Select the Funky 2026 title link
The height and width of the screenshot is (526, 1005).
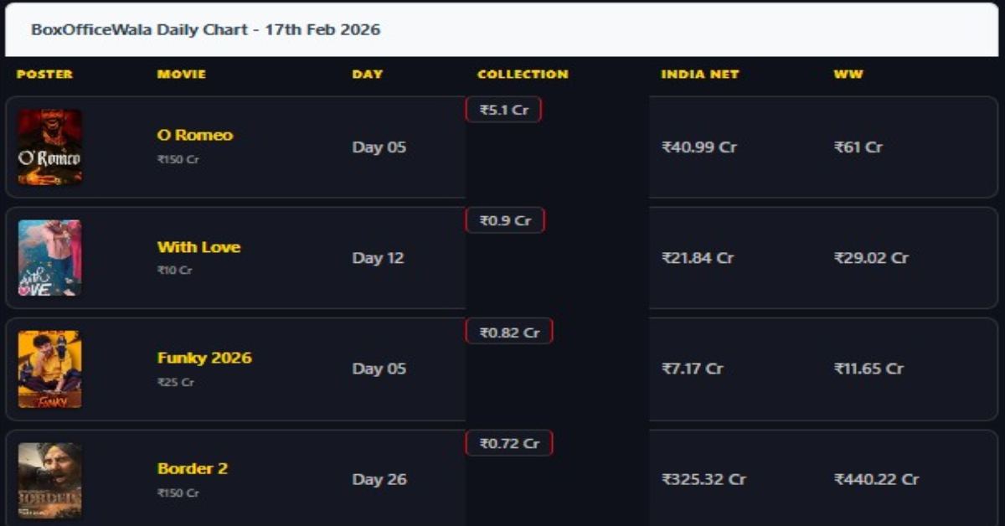[204, 357]
